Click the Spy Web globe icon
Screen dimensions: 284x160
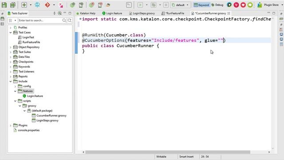coord(73,5)
